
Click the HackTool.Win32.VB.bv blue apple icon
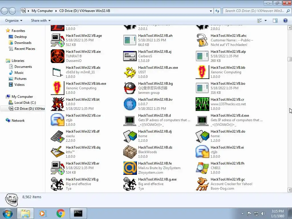point(130,104)
